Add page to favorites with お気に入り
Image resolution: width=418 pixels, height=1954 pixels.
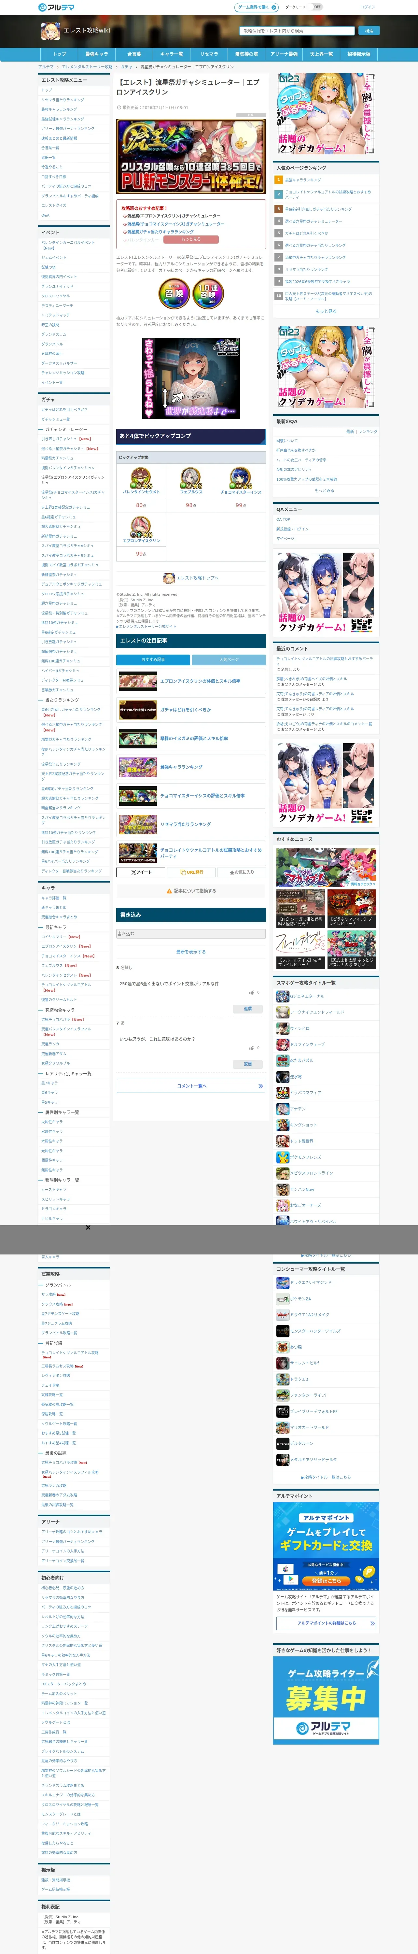click(242, 872)
